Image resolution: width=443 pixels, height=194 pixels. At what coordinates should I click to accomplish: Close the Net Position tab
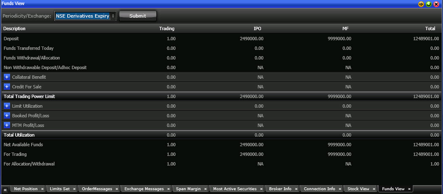(42, 189)
